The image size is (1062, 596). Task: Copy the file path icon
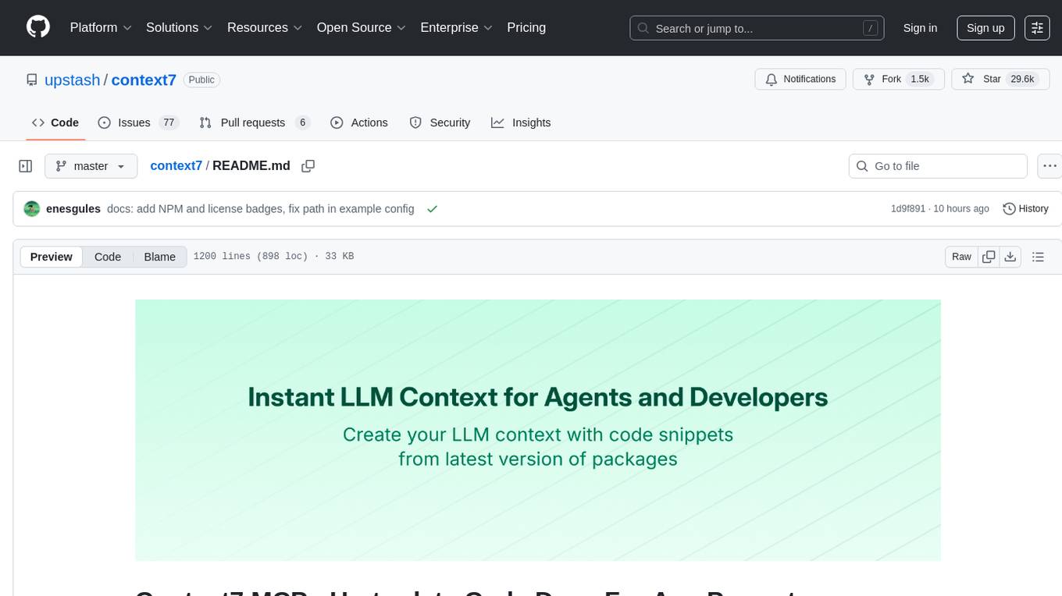pyautogui.click(x=308, y=165)
